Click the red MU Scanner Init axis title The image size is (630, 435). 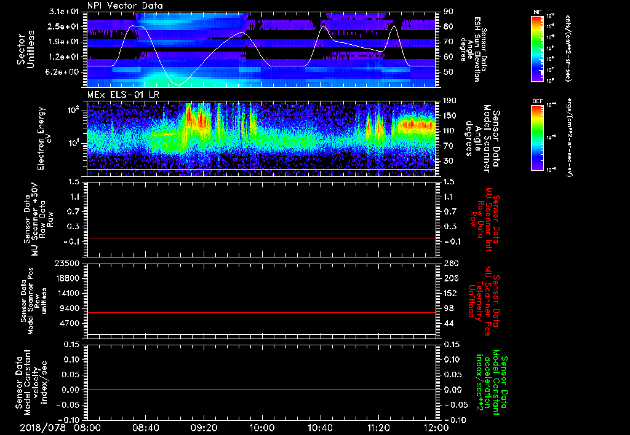[485, 219]
